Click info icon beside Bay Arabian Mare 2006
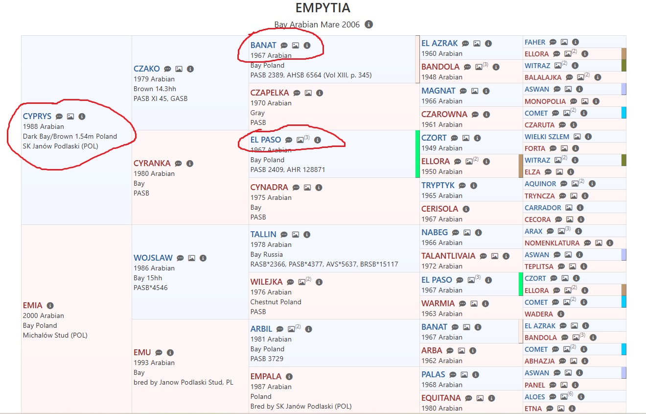 coord(369,24)
